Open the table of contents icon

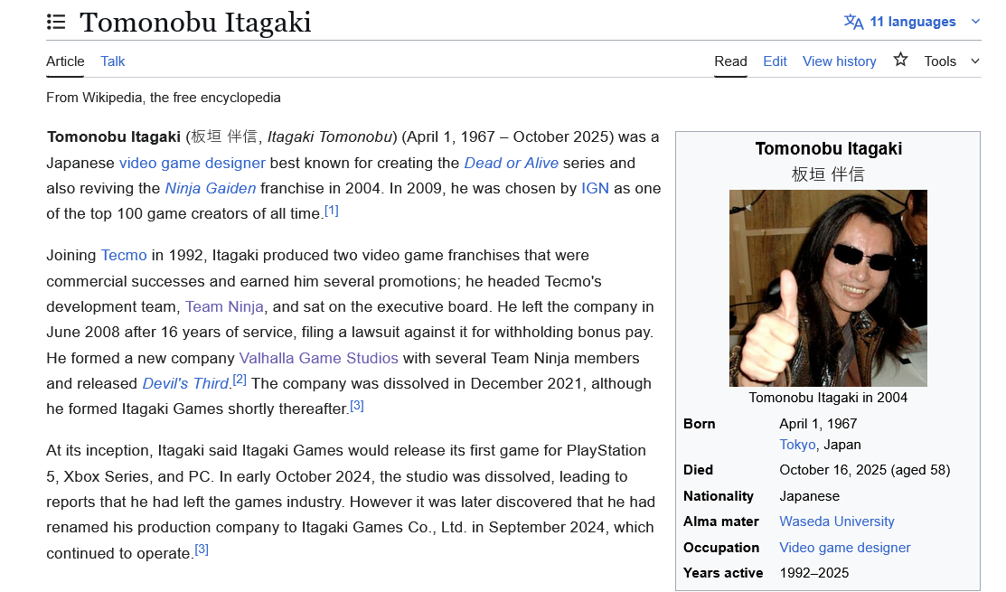click(56, 23)
